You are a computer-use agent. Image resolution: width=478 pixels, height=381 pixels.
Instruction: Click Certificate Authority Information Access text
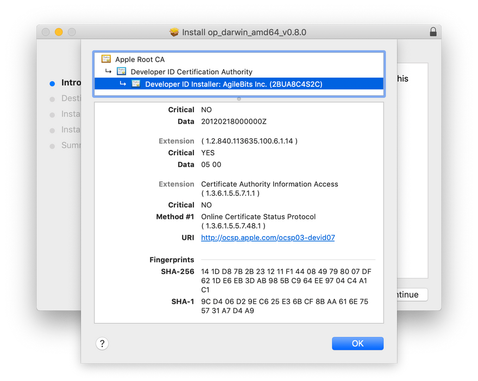click(269, 184)
